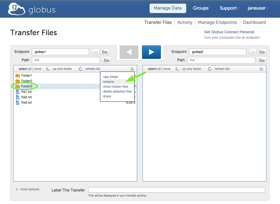Click the right pane refresh icon
Screen dimensions: 280x204
pyautogui.click(x=210, y=69)
